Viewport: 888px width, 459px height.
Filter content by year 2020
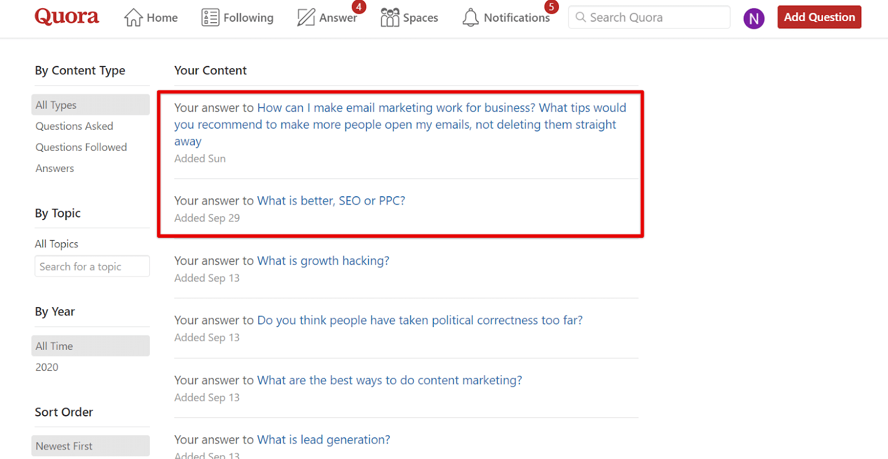[47, 367]
